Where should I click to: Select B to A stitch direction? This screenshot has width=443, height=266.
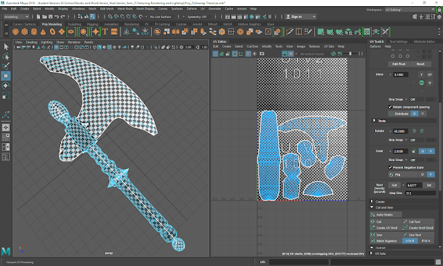(x=426, y=241)
